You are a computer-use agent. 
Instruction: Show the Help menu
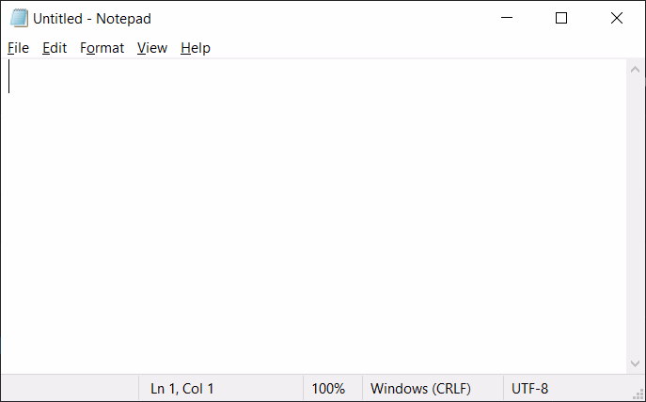click(x=196, y=48)
